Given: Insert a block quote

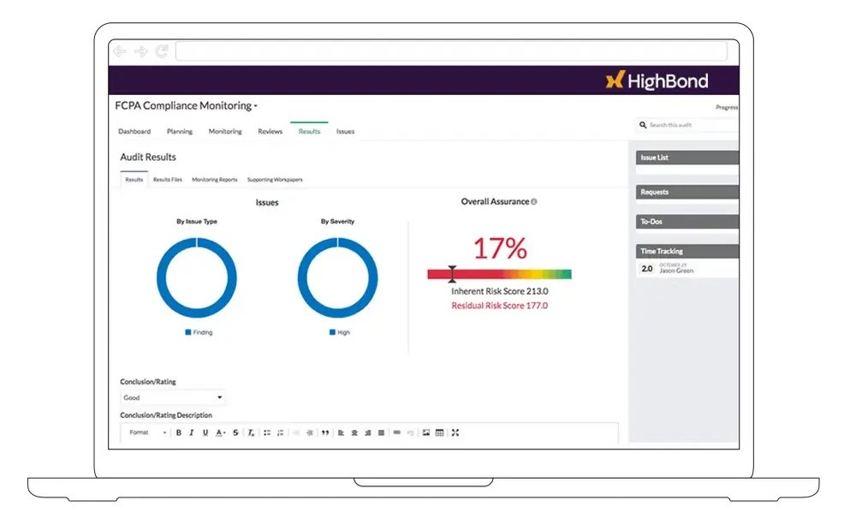Looking at the screenshot, I should pos(325,432).
